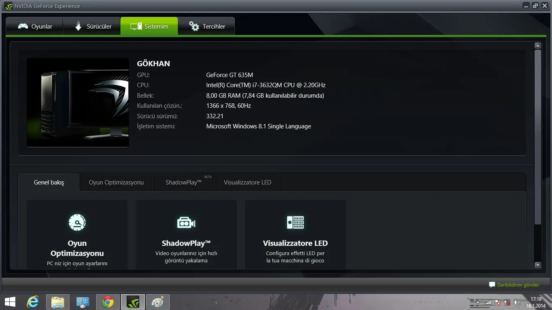
Task: Switch to the Sürücüler tab
Action: coord(92,26)
